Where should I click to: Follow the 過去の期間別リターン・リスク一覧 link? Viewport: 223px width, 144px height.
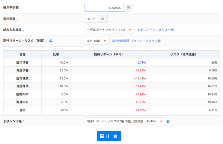[136, 41]
